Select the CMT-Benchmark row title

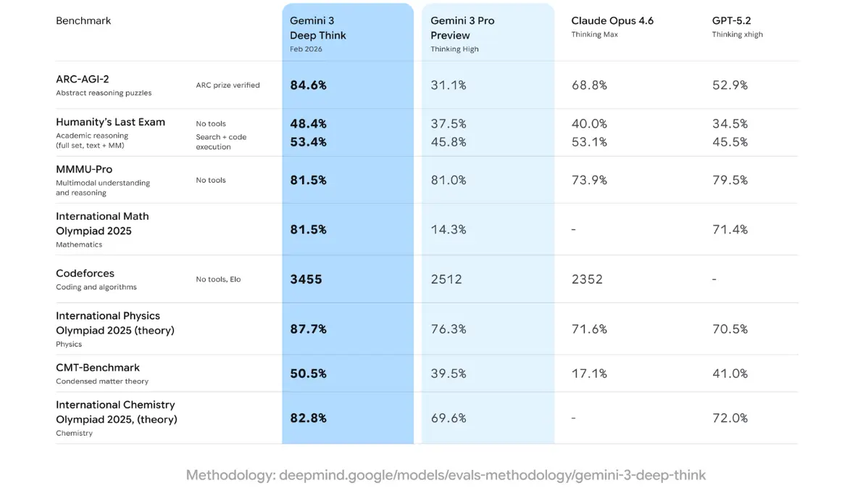click(x=98, y=368)
